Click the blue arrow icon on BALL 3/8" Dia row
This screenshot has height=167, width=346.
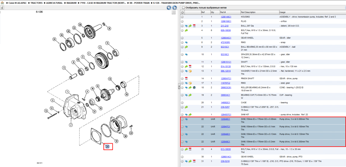pos(186,26)
